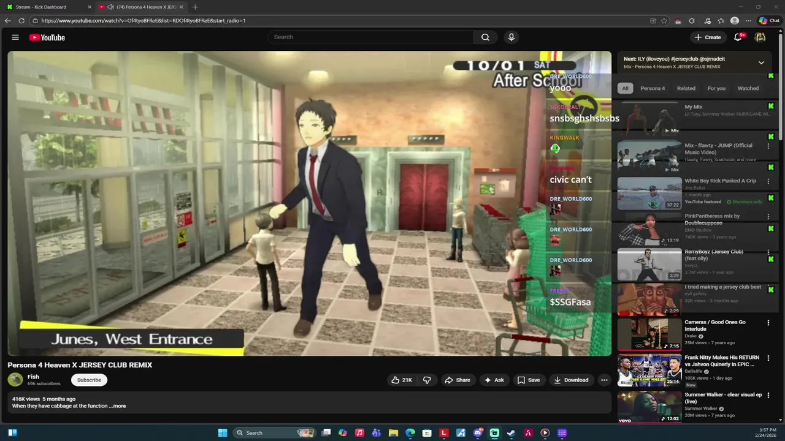The height and width of the screenshot is (441, 785).
Task: Open options for ffawty JUMP mix
Action: point(768,146)
